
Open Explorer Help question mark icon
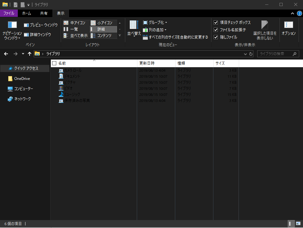click(x=299, y=13)
